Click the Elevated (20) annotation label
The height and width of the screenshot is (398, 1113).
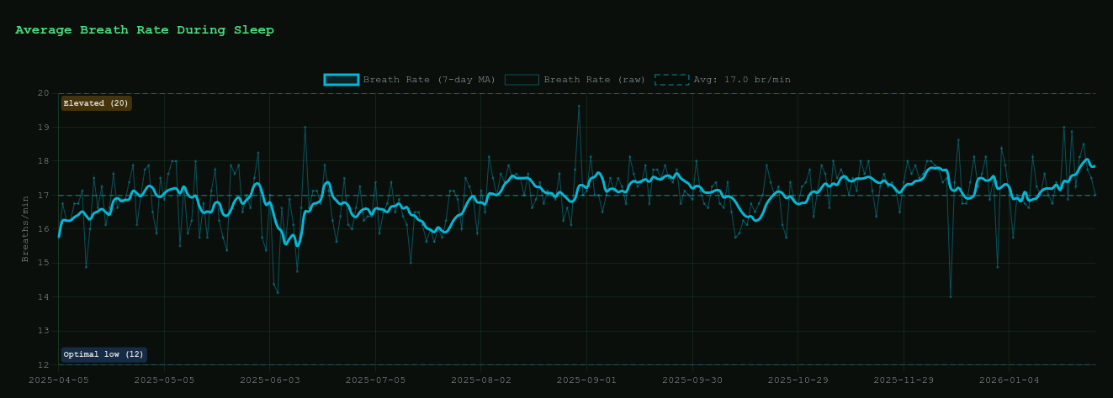tap(96, 103)
